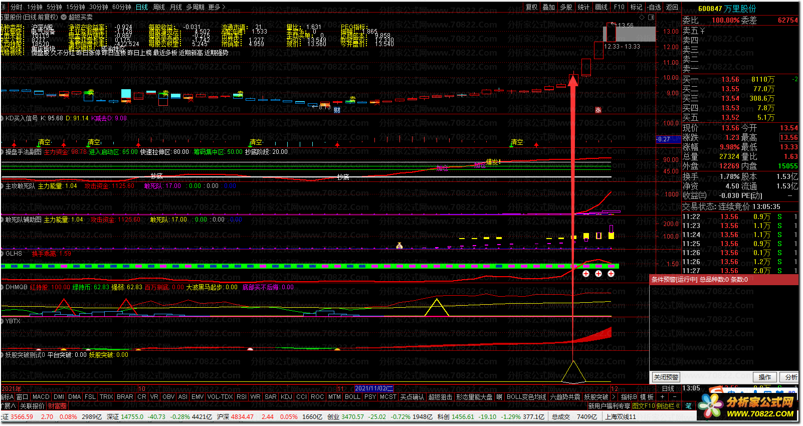The height and width of the screenshot is (426, 803).
Task: Switch to 日线 daily chart
Action: [142, 7]
